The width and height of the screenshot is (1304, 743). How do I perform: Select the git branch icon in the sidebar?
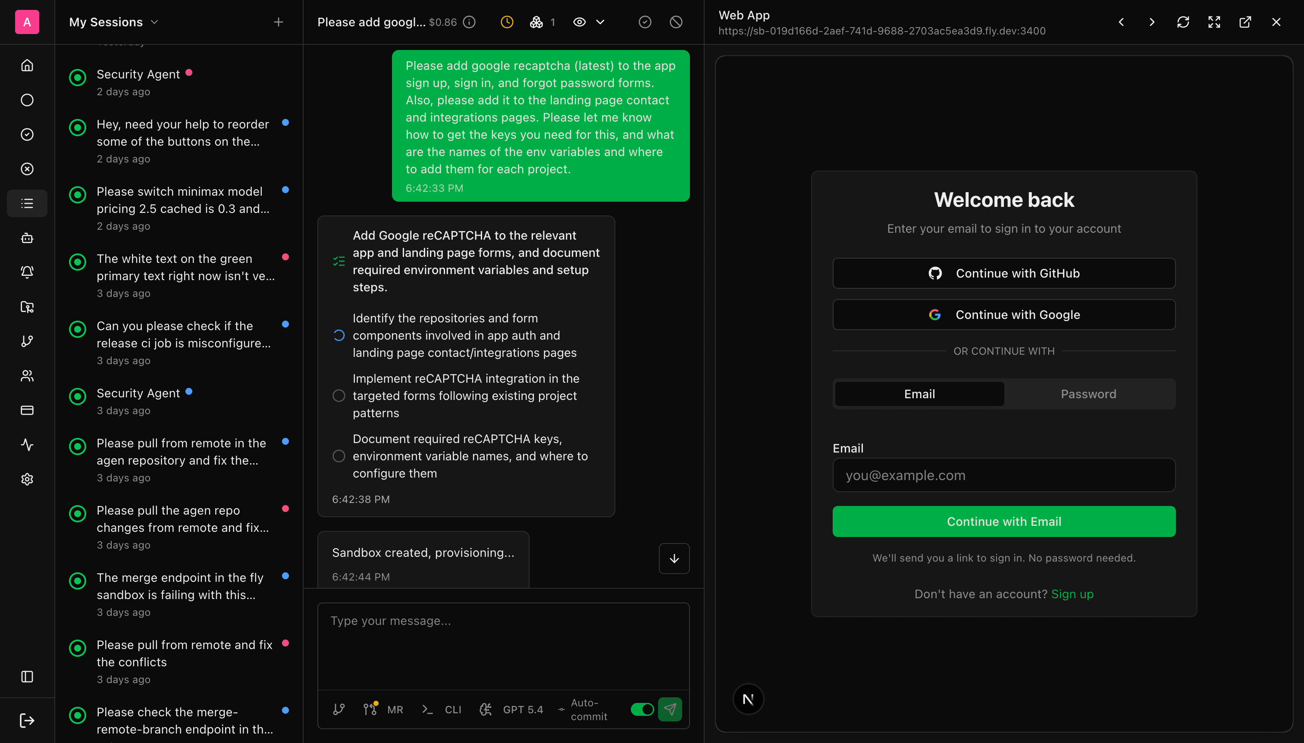(x=27, y=341)
